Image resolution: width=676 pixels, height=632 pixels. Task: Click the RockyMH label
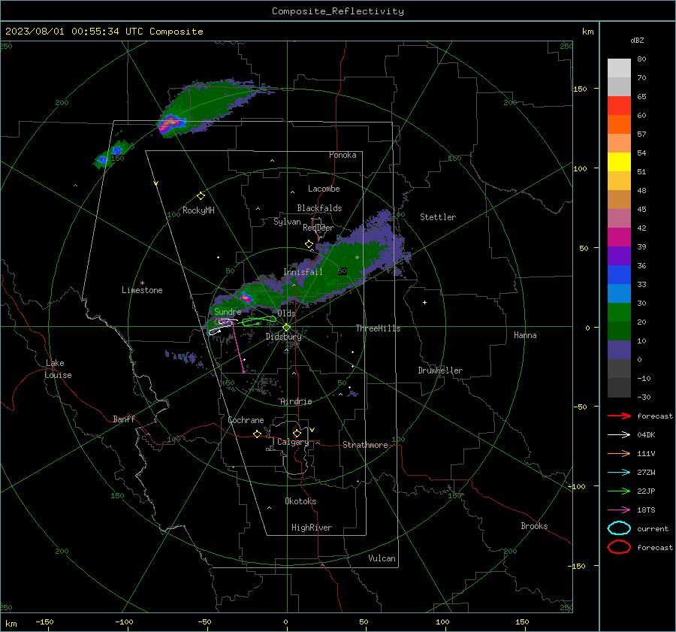tap(198, 210)
